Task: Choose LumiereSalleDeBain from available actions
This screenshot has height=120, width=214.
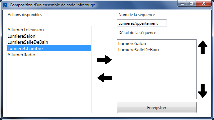Action: click(49, 42)
